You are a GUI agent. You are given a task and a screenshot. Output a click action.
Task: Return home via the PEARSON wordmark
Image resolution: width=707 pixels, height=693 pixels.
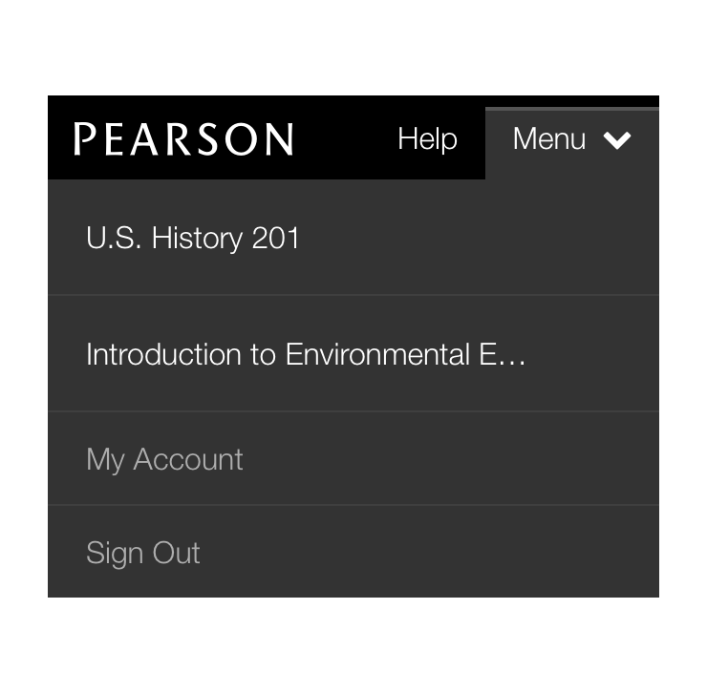(183, 139)
